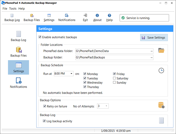The image size is (176, 134).
Task: Click the clock icon in Backup Schedule
Action: [161, 71]
